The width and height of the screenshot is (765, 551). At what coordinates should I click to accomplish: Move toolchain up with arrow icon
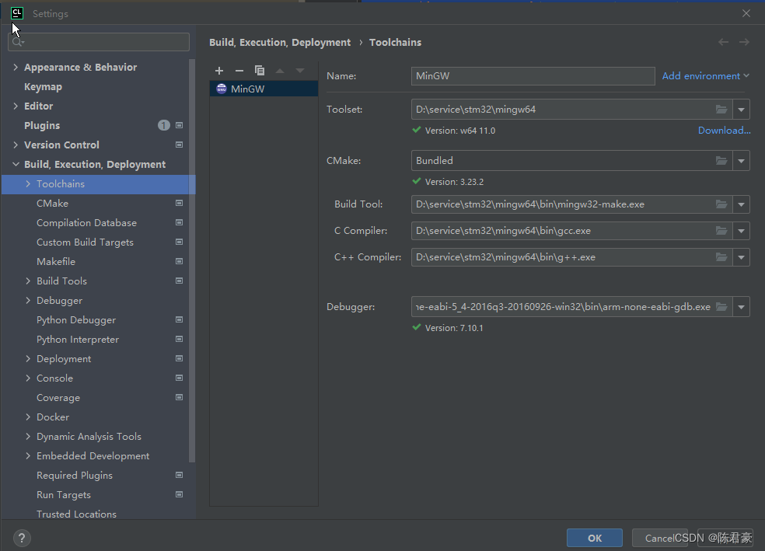point(280,71)
